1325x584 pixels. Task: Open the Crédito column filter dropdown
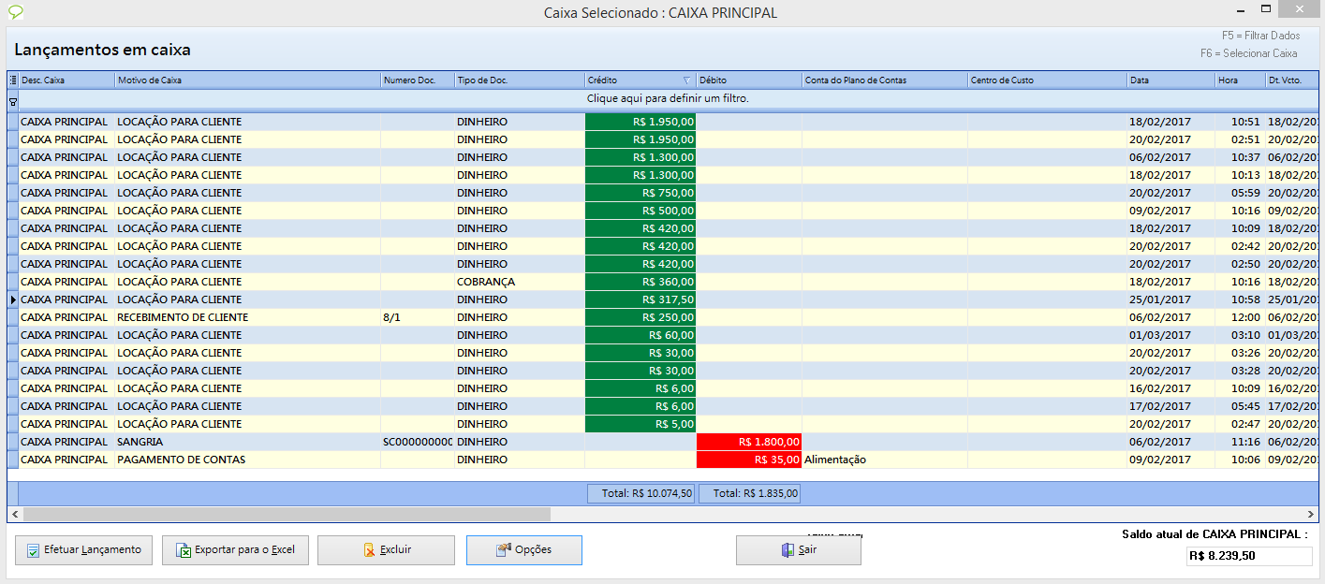tap(686, 80)
